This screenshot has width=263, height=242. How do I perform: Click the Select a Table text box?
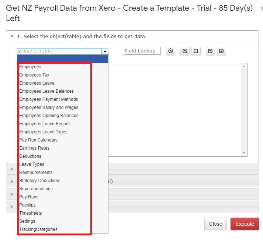tap(59, 51)
